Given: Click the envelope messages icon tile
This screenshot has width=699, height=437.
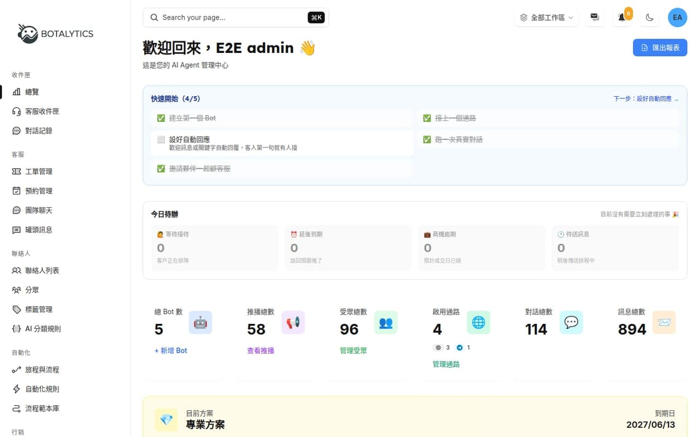Looking at the screenshot, I should point(664,322).
